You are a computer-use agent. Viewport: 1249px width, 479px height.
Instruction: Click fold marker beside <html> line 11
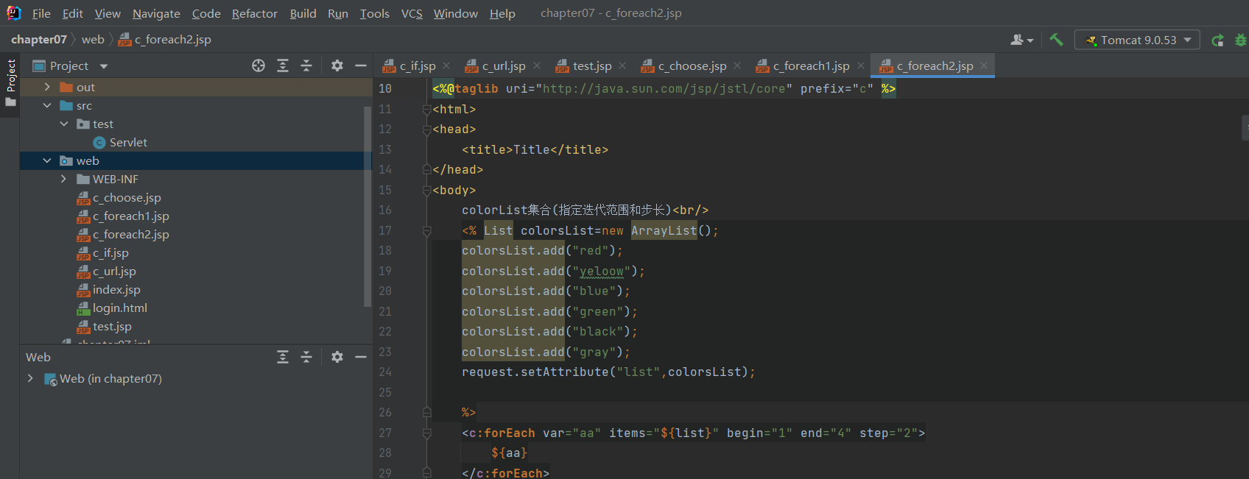(x=426, y=109)
